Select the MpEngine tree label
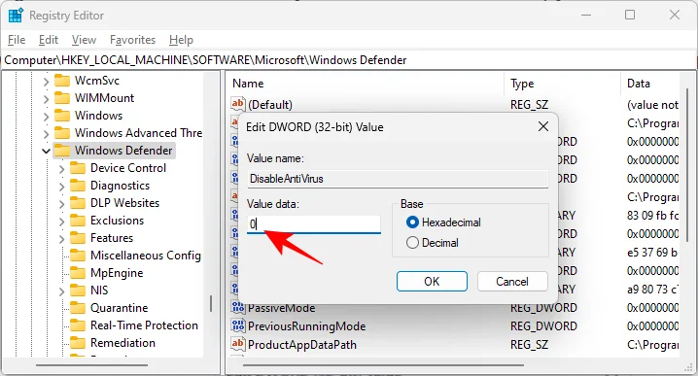The height and width of the screenshot is (376, 698). click(117, 273)
